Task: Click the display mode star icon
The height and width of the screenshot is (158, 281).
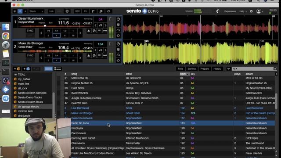Action: click(15, 11)
